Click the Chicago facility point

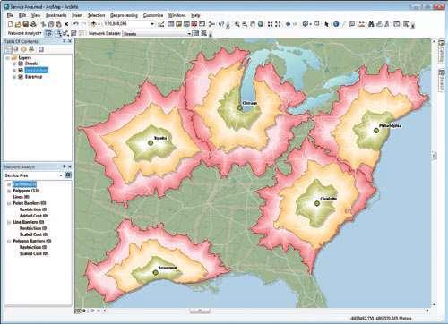[239, 107]
